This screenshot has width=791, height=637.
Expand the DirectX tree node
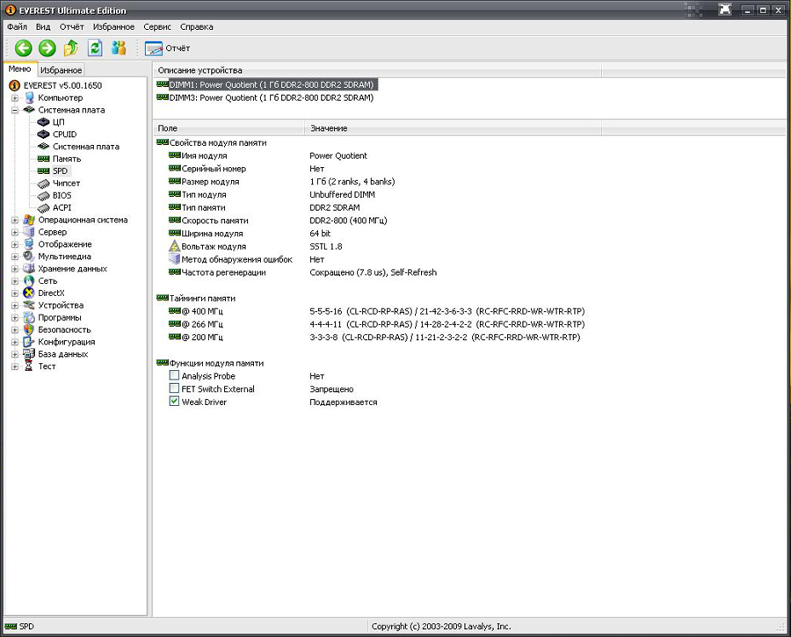pos(15,293)
